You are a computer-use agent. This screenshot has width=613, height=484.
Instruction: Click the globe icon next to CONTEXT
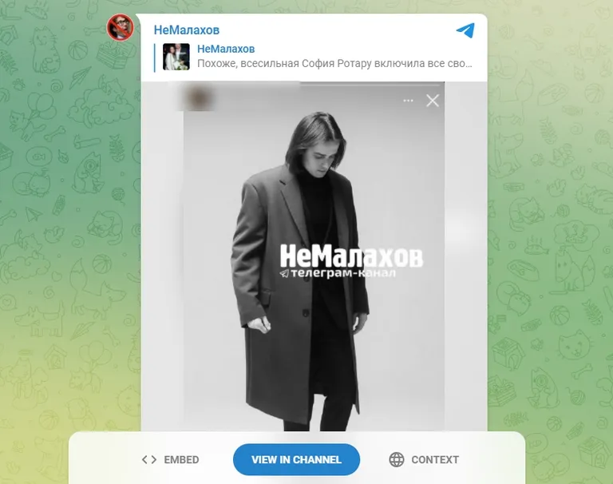(397, 459)
